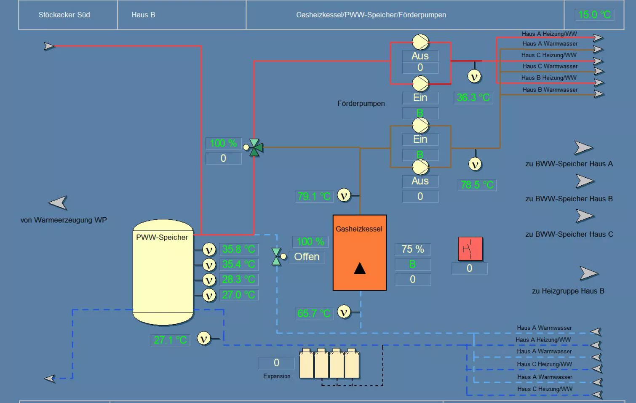The image size is (636, 403).
Task: Click the red switch alarm icon
Action: click(x=470, y=248)
